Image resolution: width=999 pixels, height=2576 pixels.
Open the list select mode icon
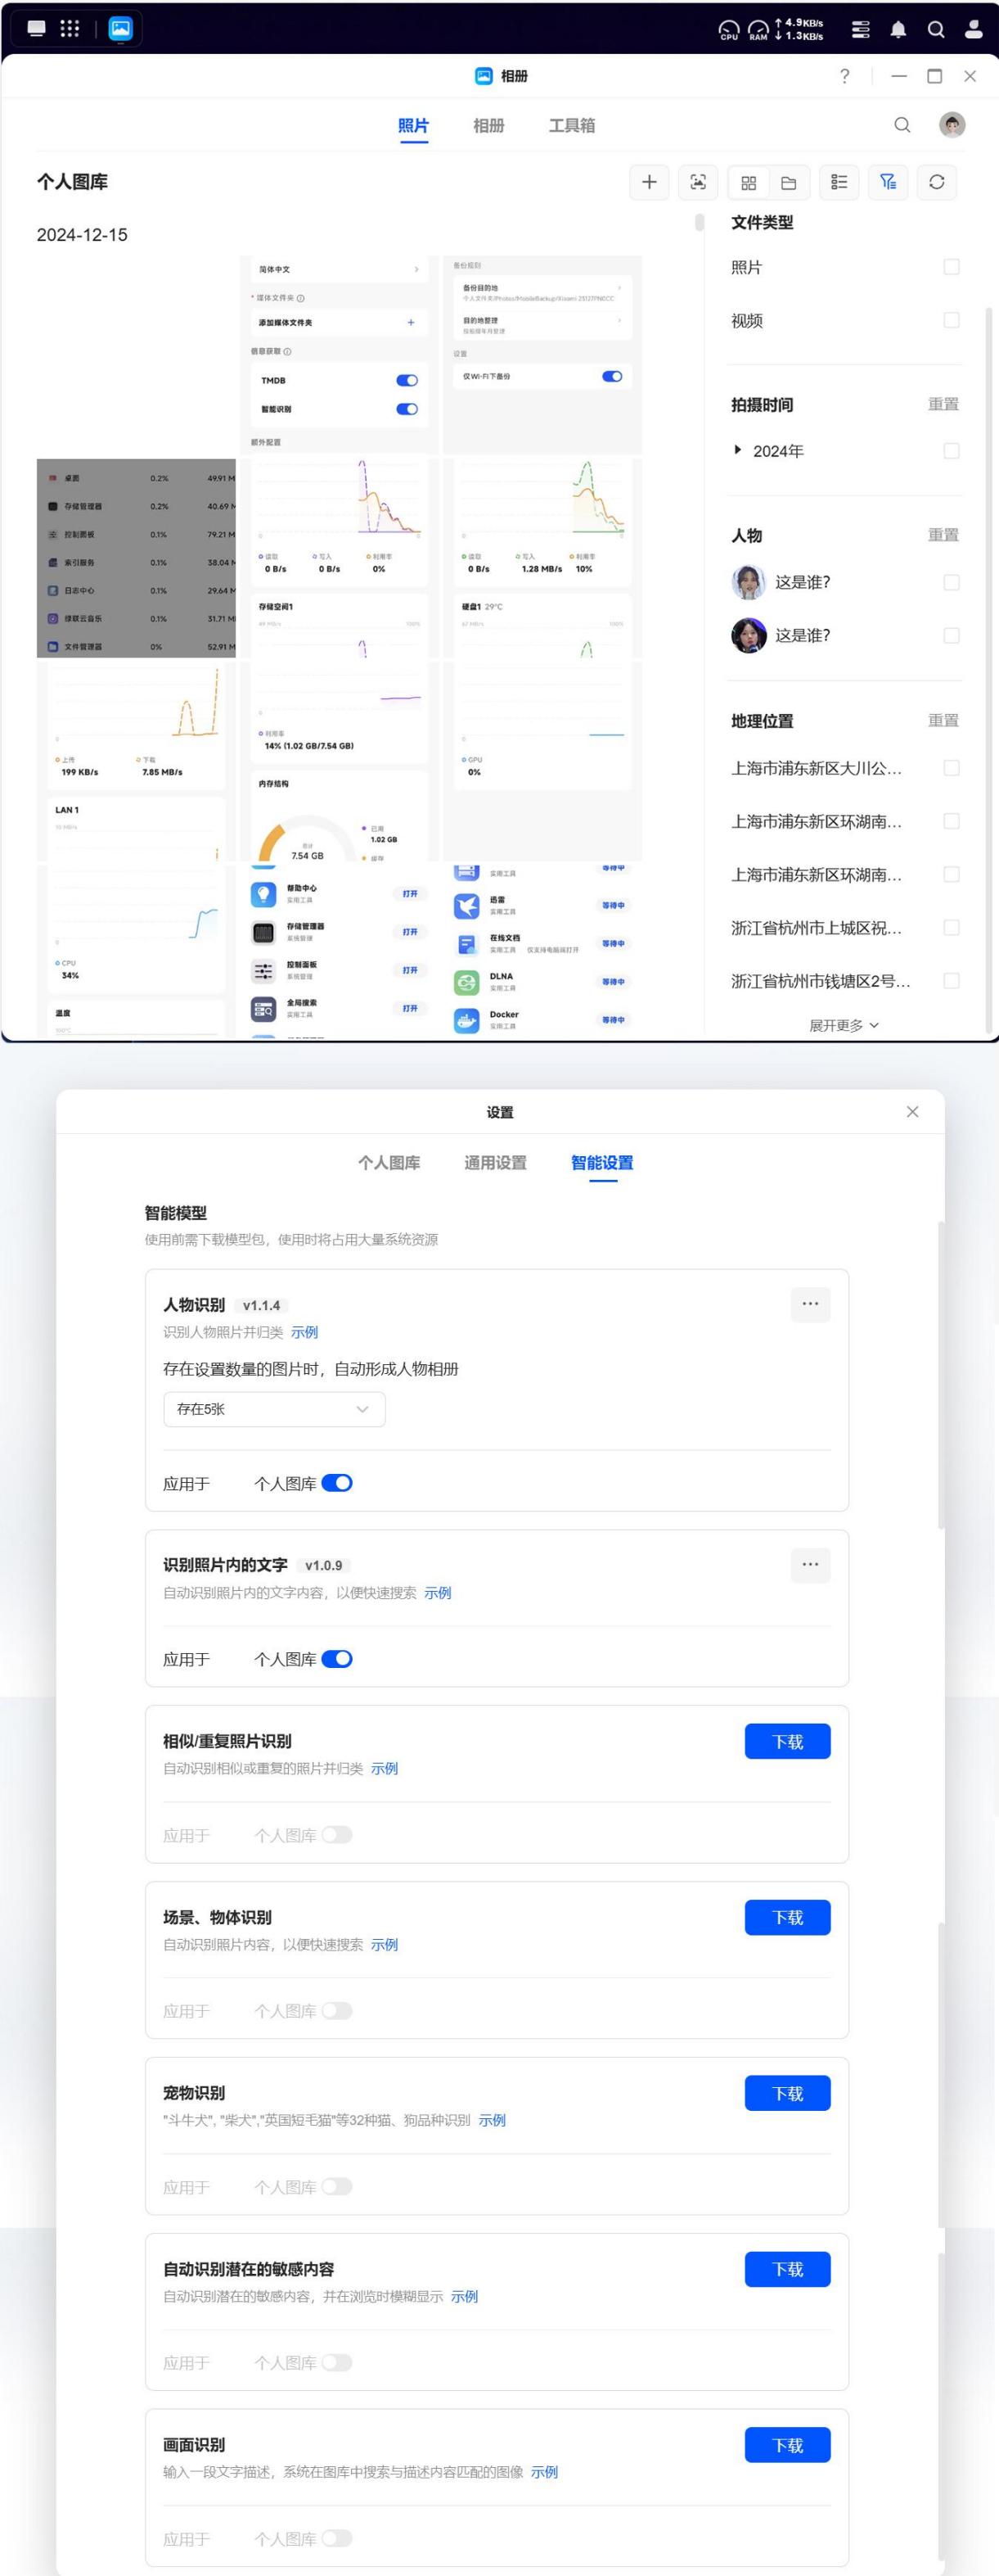click(839, 182)
